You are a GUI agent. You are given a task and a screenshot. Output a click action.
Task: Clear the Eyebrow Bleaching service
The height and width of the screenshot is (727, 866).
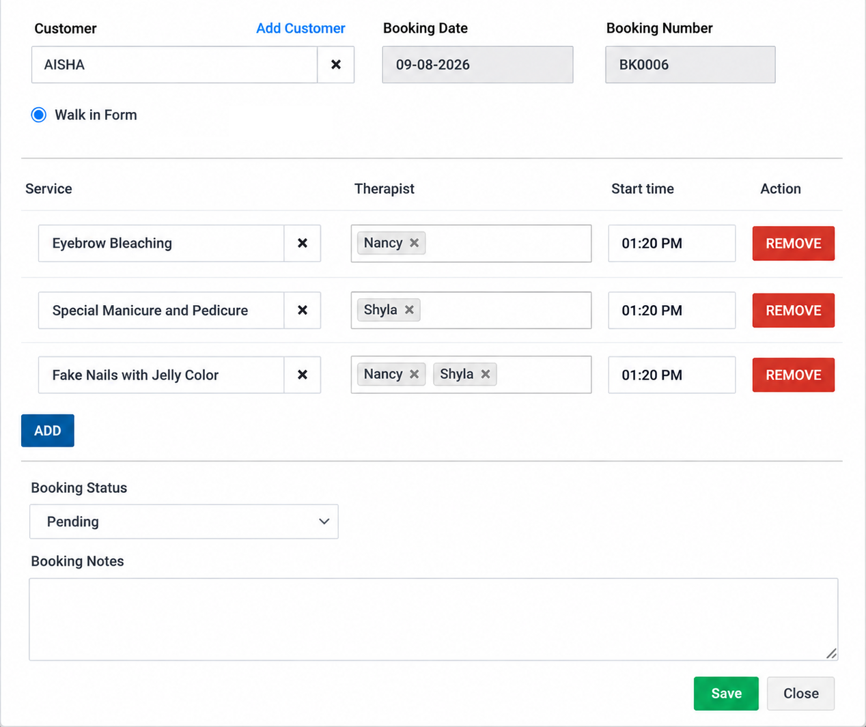[303, 243]
